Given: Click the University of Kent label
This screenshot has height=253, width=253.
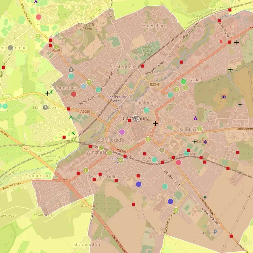Looking at the screenshot, I should pyautogui.click(x=86, y=27).
